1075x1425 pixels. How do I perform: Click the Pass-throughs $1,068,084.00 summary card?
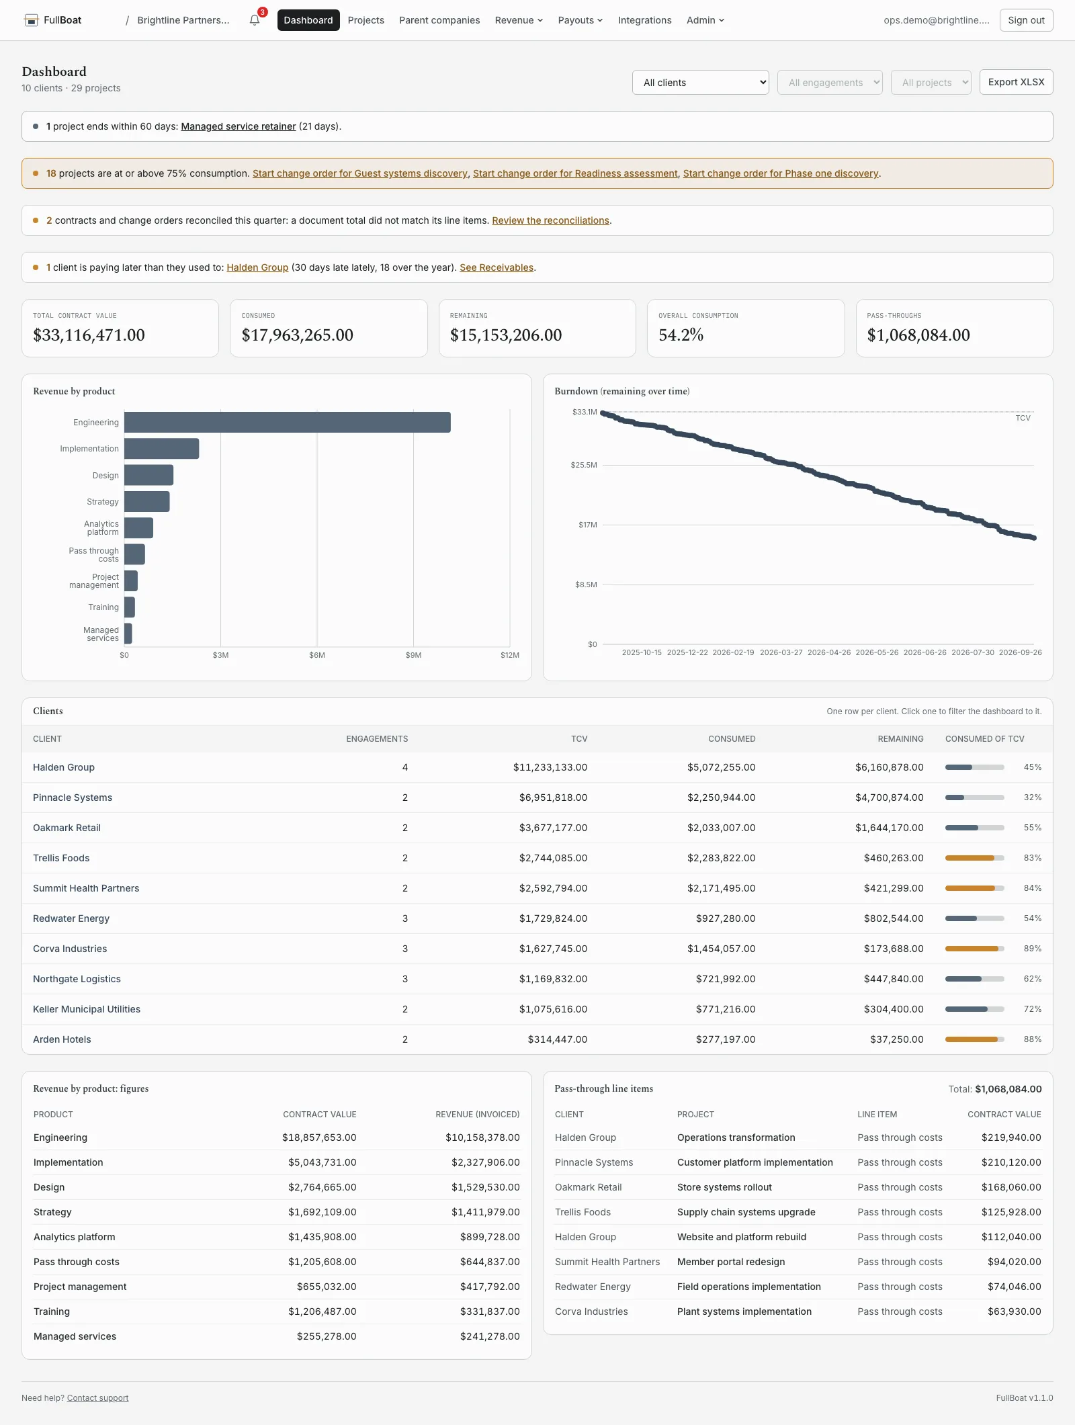[954, 328]
